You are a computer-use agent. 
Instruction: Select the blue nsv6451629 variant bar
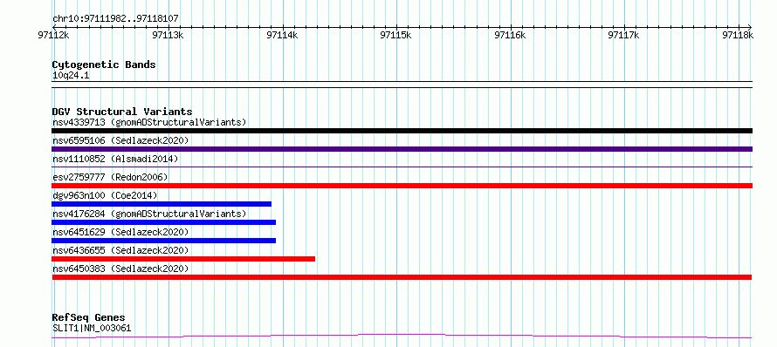(163, 241)
